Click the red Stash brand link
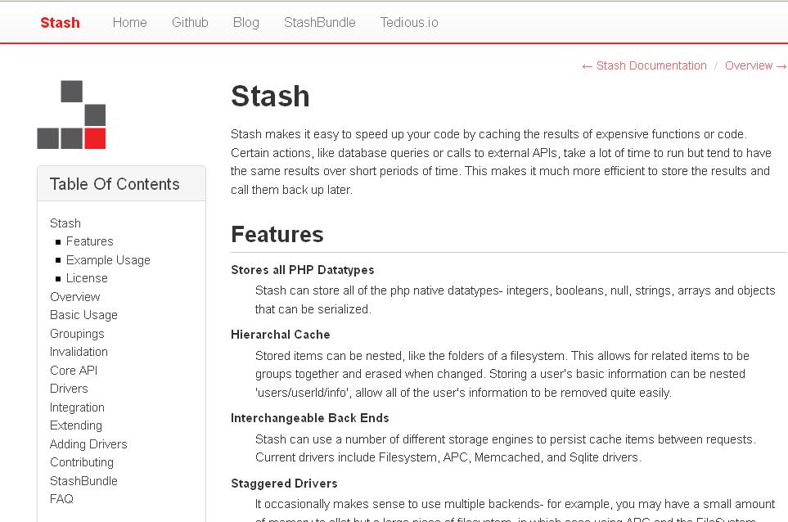The image size is (788, 522). point(60,23)
